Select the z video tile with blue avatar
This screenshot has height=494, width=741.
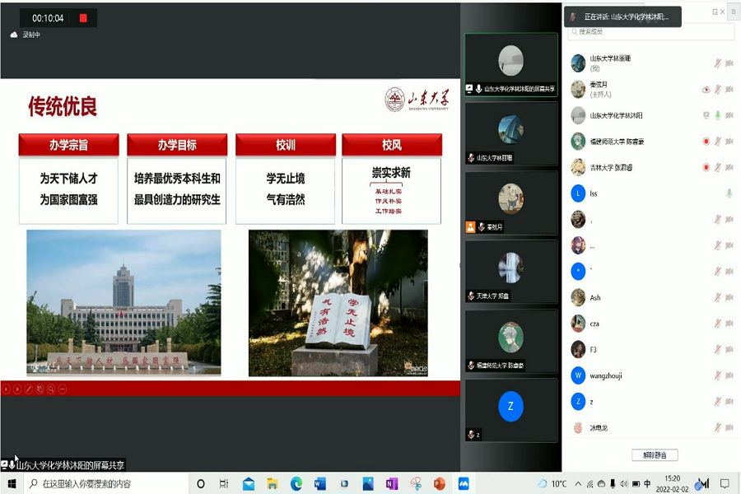coord(510,410)
